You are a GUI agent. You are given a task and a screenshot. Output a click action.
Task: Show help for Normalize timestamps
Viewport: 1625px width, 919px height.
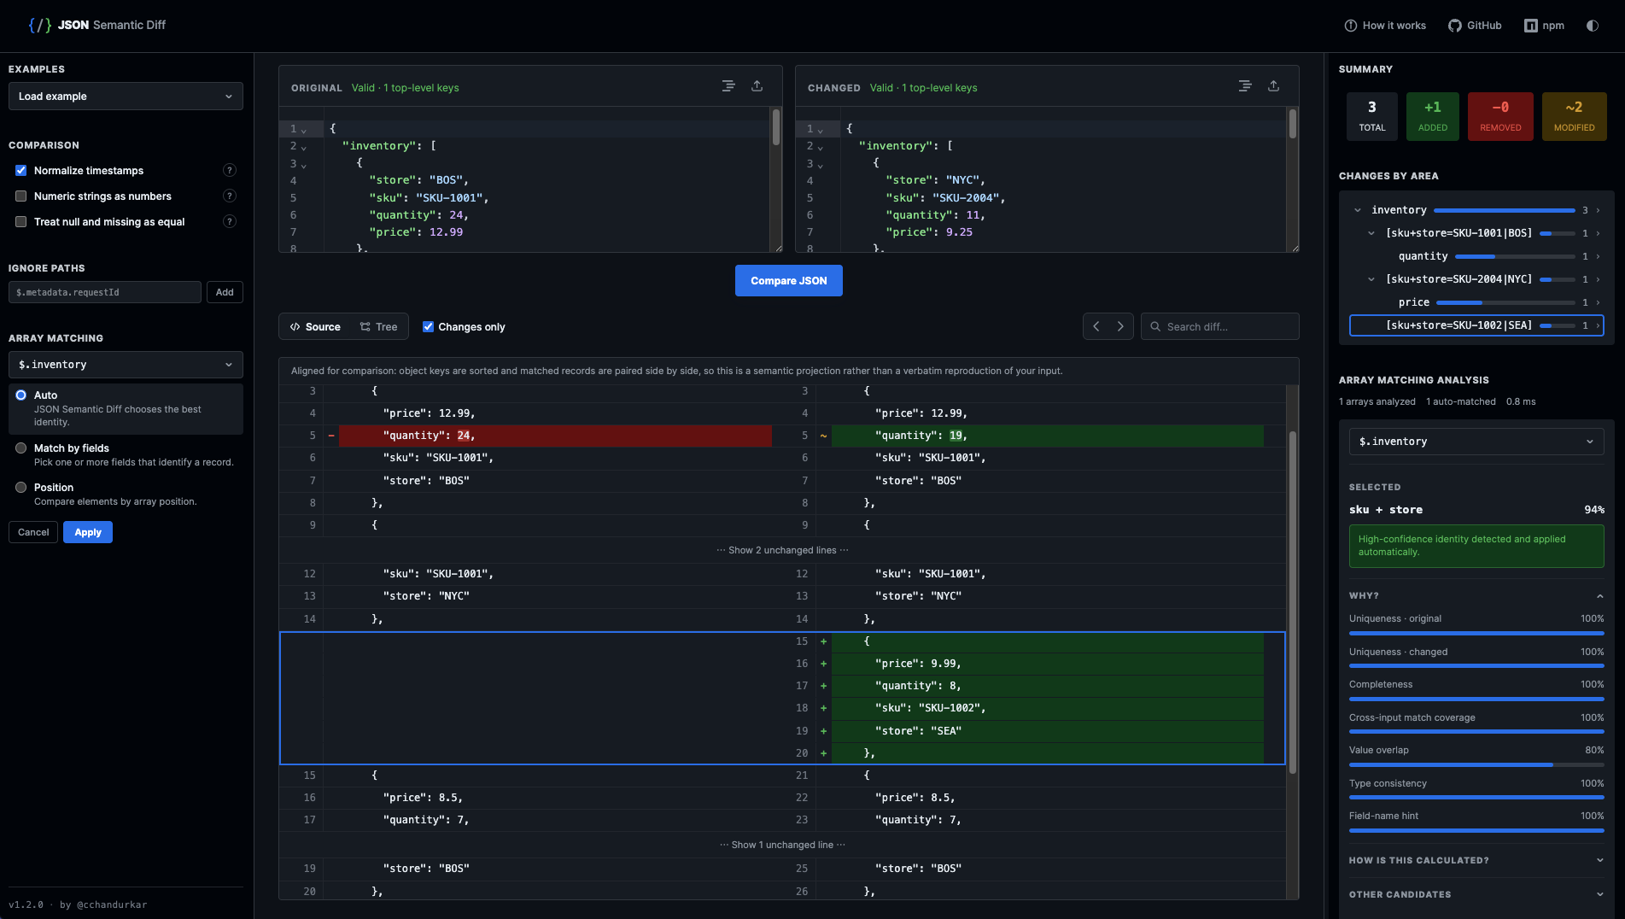pyautogui.click(x=230, y=171)
